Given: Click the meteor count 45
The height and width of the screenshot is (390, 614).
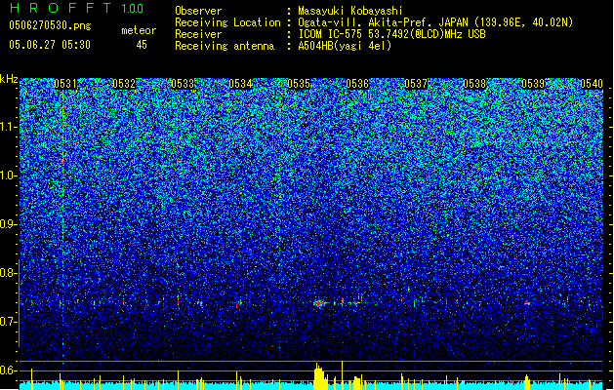Looking at the screenshot, I should 142,45.
